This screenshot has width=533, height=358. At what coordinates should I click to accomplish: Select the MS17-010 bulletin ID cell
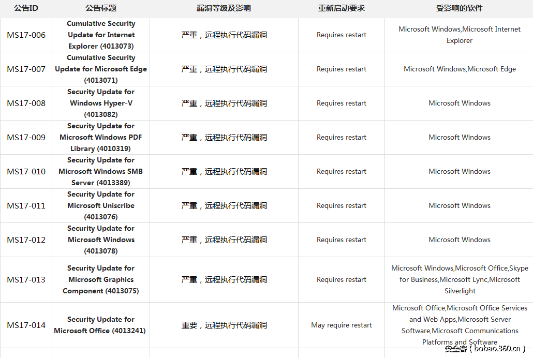click(x=26, y=171)
